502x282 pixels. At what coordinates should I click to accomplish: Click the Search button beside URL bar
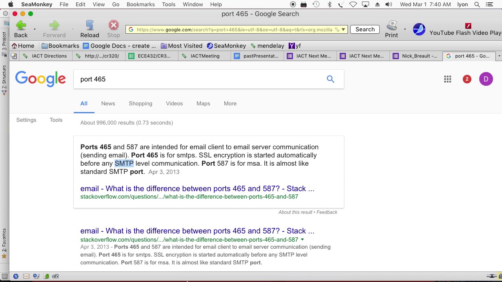[365, 29]
